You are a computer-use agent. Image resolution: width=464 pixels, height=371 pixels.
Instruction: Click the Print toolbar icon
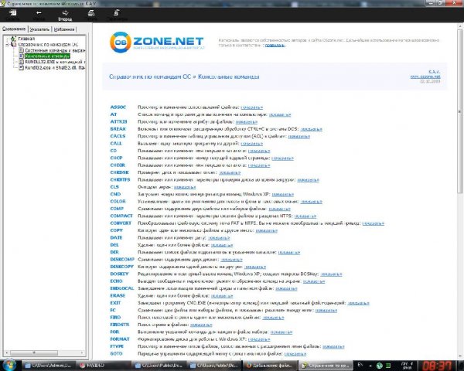90,14
